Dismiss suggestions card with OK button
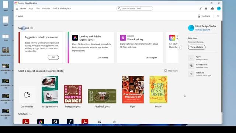 click(53, 57)
